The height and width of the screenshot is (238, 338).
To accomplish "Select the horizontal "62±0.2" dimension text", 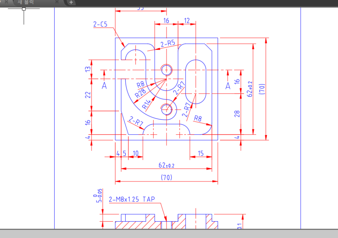I will pyautogui.click(x=167, y=165).
